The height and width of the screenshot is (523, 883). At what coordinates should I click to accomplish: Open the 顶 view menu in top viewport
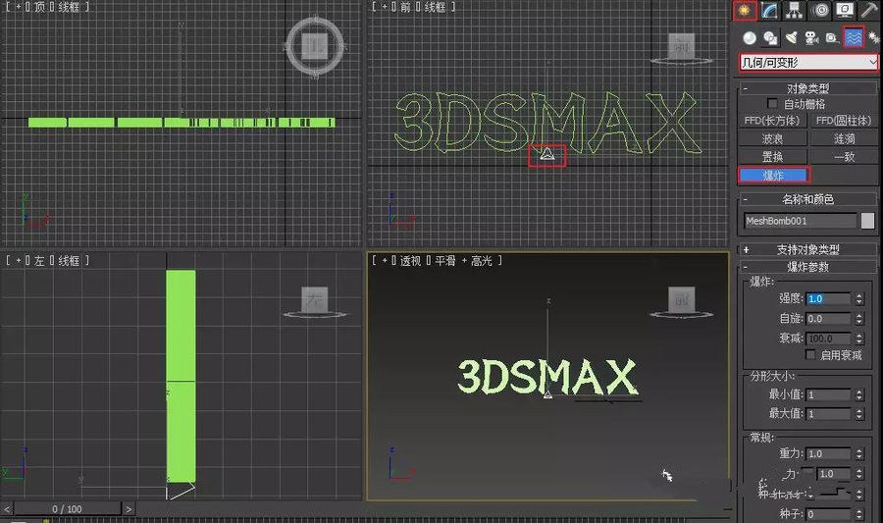(x=39, y=7)
